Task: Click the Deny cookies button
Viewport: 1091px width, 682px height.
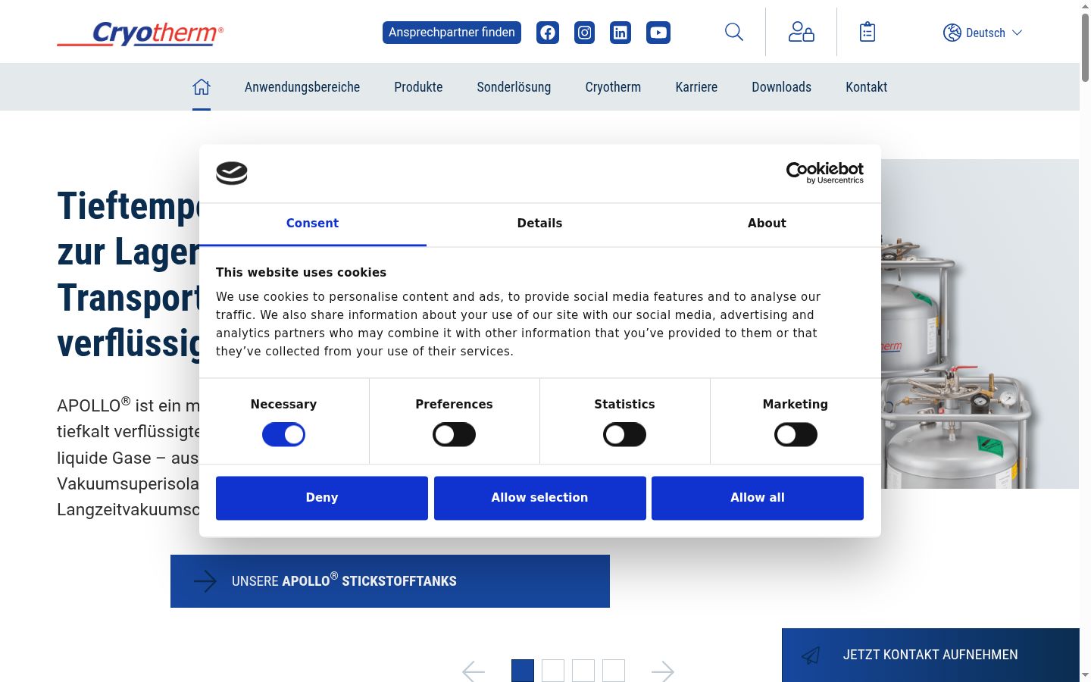Action: [x=322, y=498]
